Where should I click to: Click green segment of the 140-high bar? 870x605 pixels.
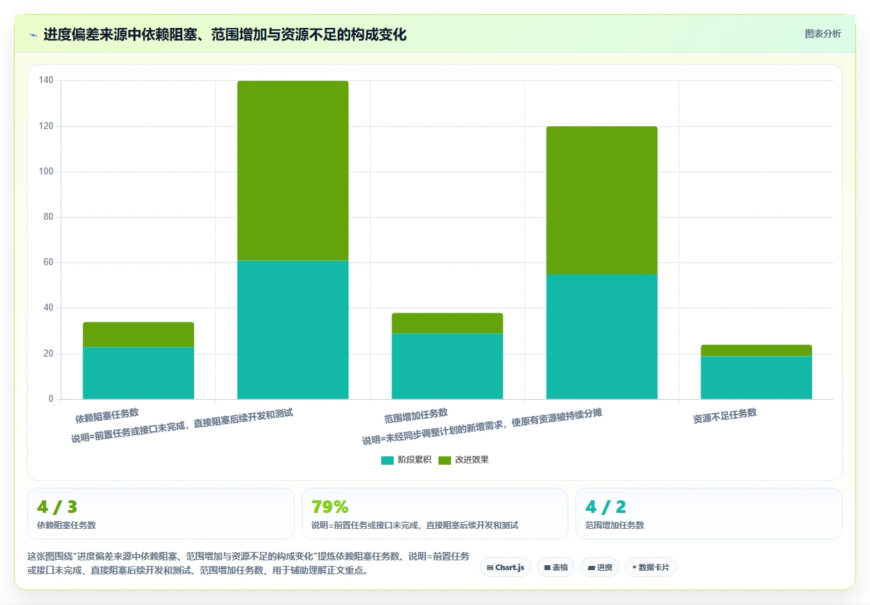coord(293,170)
